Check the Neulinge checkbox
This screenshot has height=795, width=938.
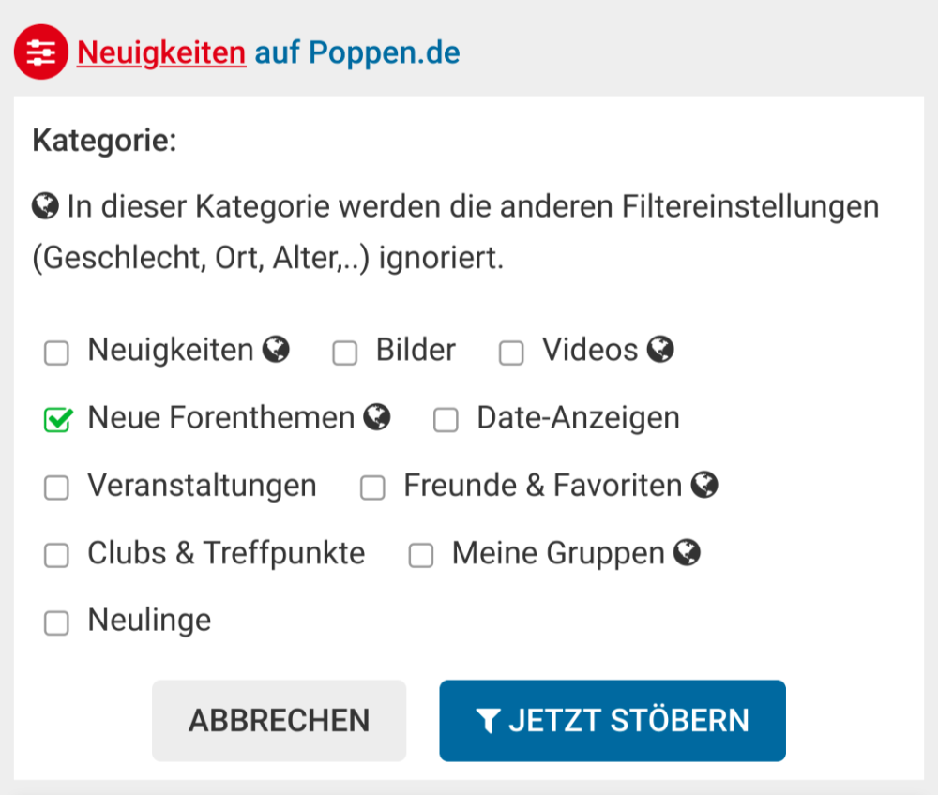point(56,622)
